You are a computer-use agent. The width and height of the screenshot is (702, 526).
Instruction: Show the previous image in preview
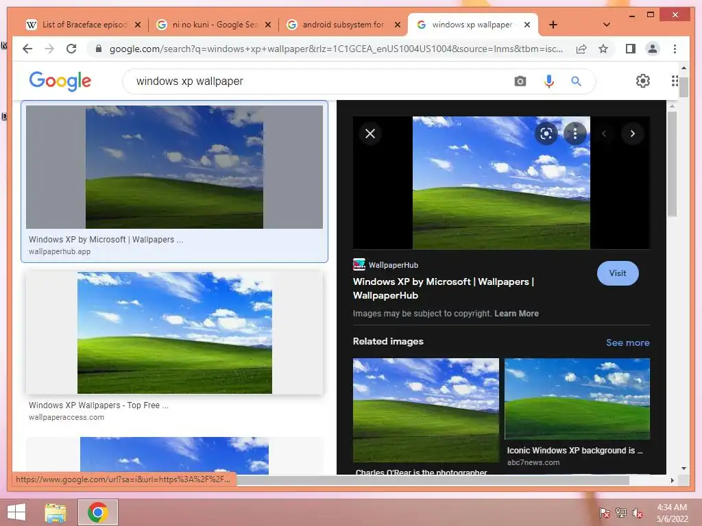coord(603,134)
